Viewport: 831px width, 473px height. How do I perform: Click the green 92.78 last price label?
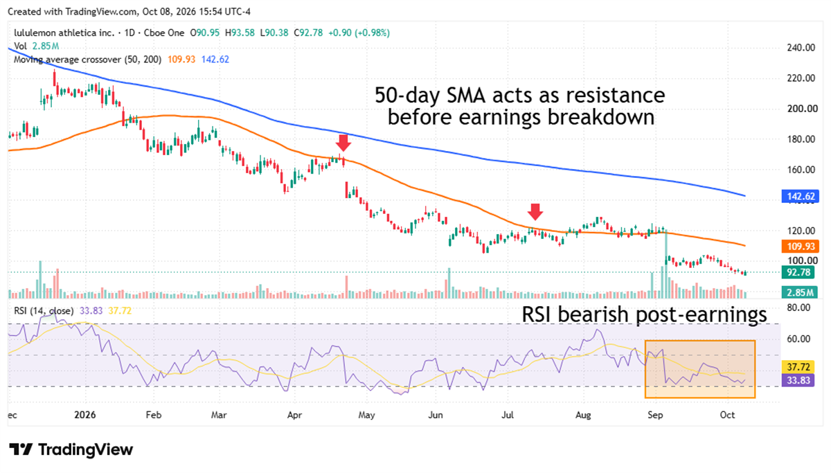point(798,272)
